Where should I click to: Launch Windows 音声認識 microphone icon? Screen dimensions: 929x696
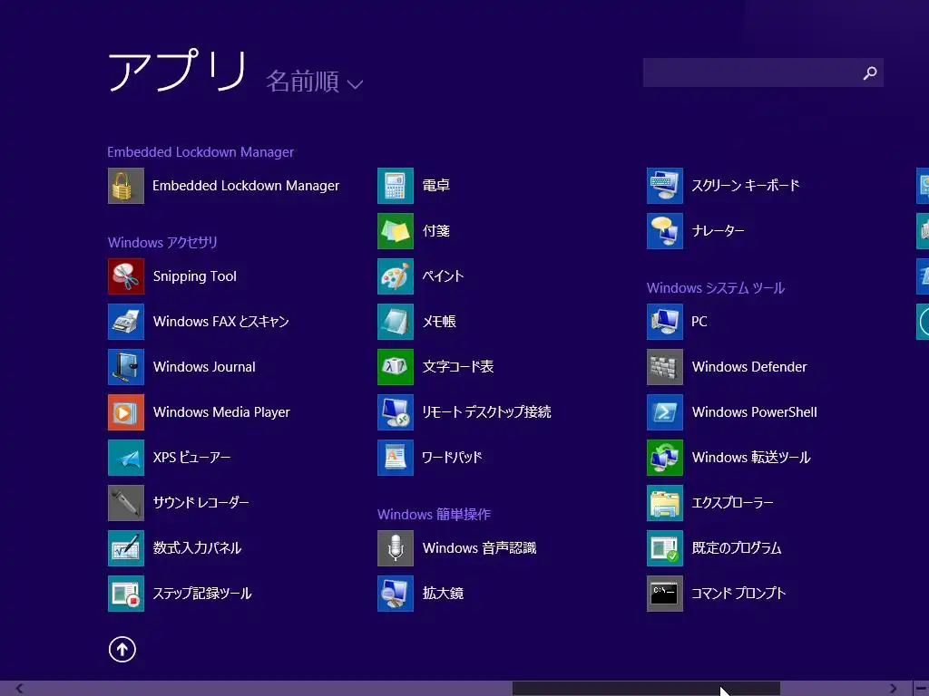pos(396,548)
